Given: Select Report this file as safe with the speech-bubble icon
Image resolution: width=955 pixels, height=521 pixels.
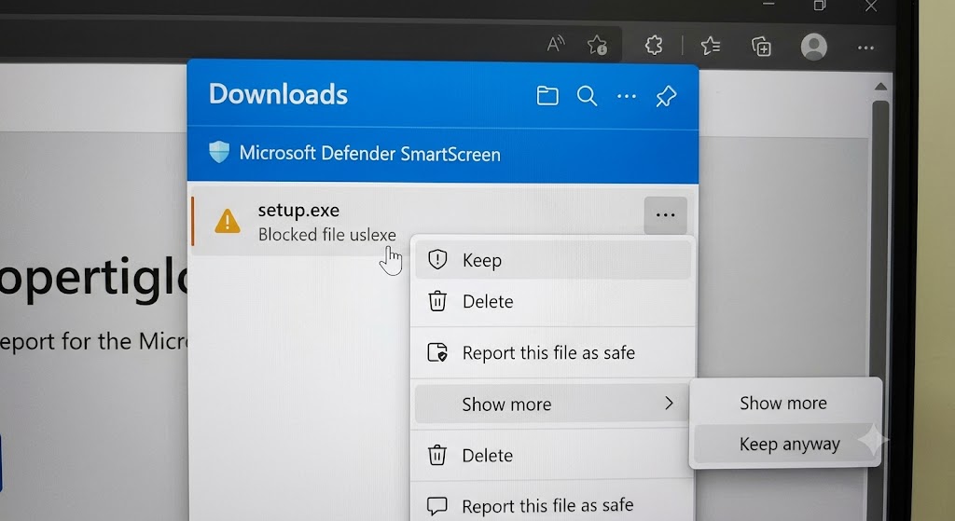Looking at the screenshot, I should [x=552, y=505].
